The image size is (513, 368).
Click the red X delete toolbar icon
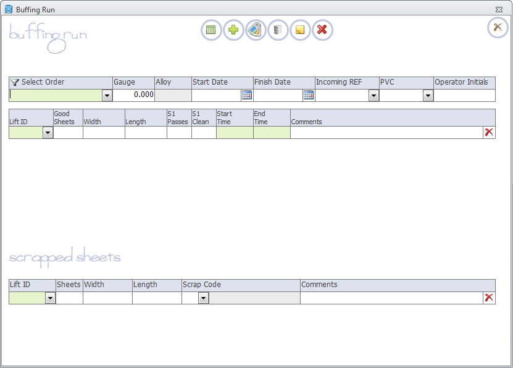pyautogui.click(x=322, y=30)
